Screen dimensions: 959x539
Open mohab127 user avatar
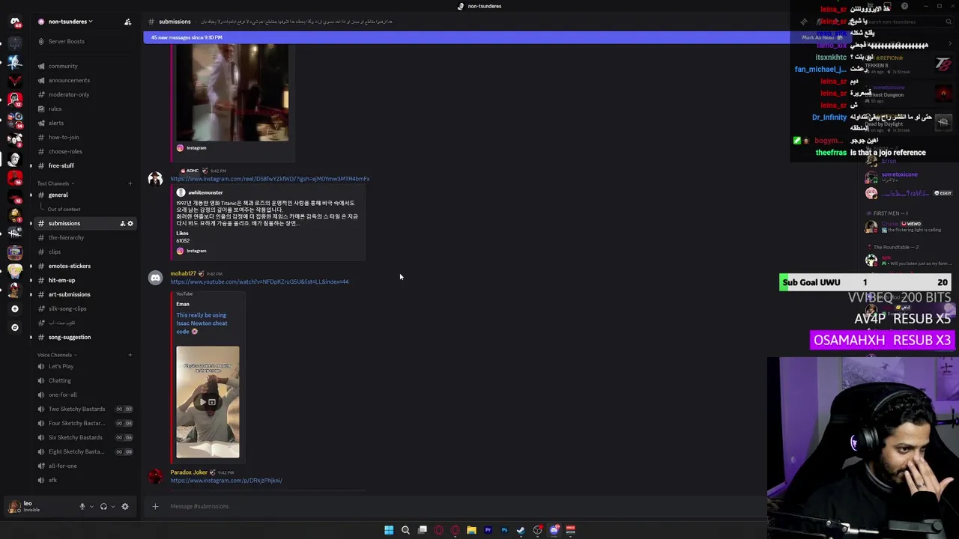[155, 278]
